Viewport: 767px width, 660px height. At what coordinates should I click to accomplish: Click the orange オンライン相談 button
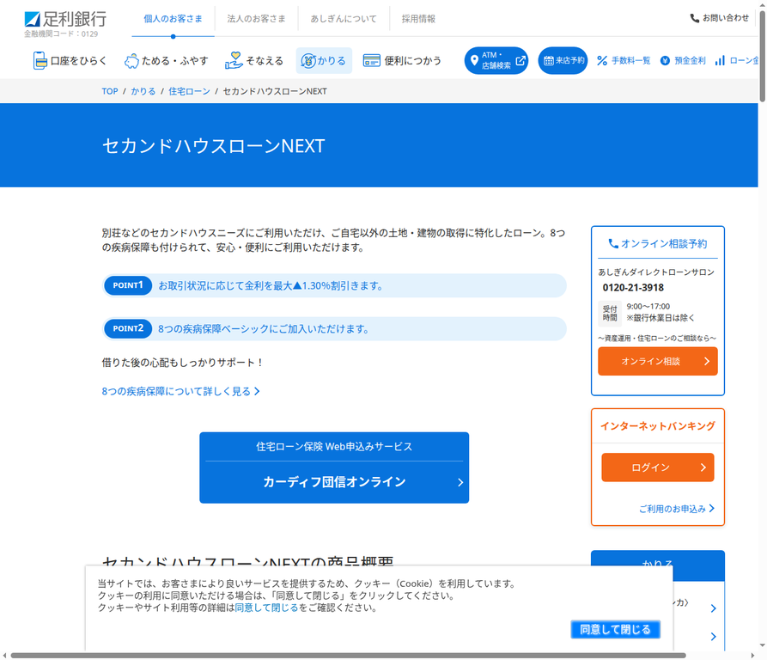[657, 361]
